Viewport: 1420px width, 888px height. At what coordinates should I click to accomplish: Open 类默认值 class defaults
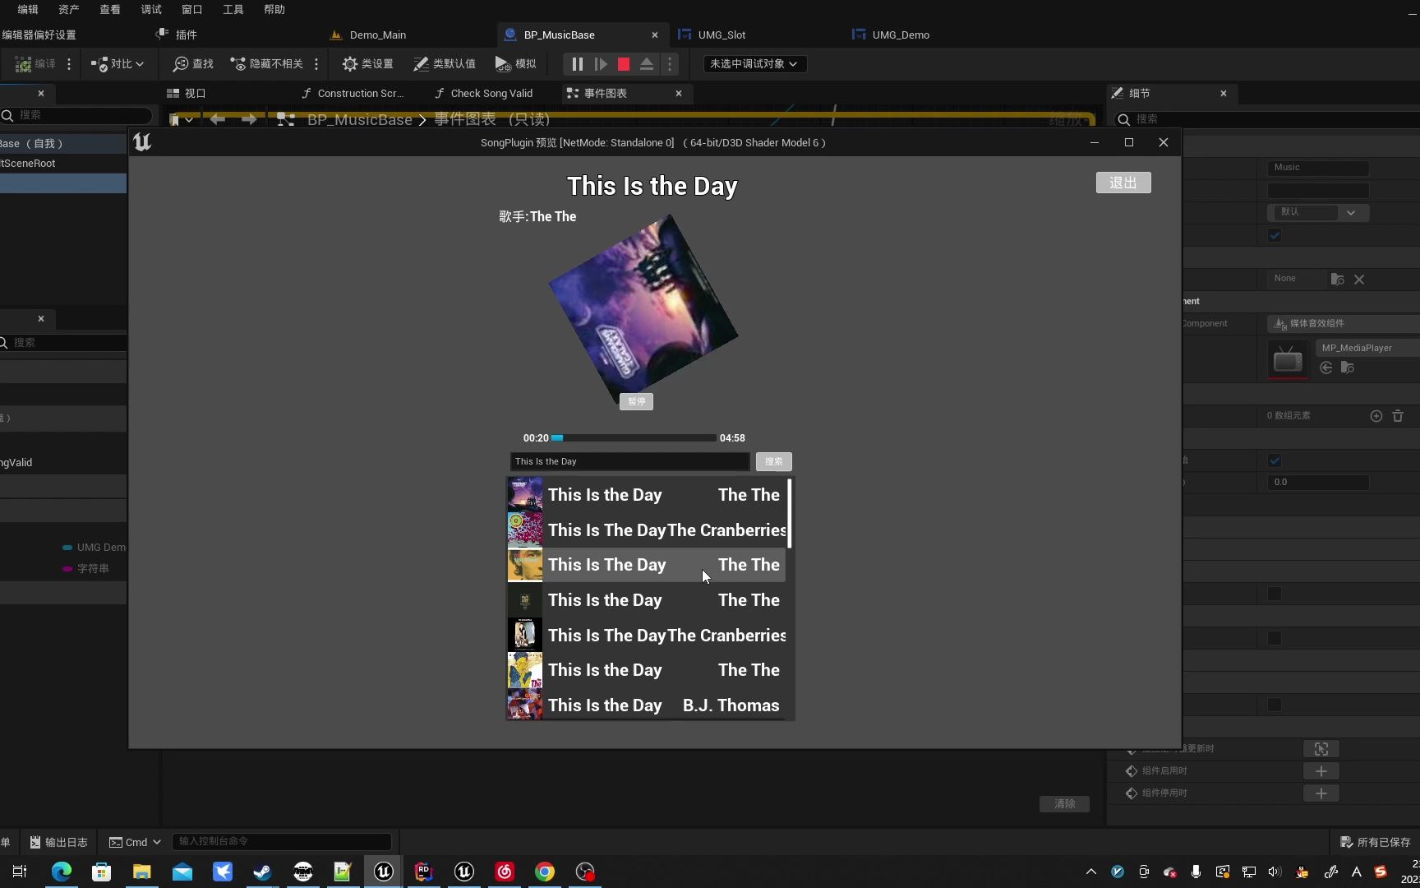tap(445, 64)
